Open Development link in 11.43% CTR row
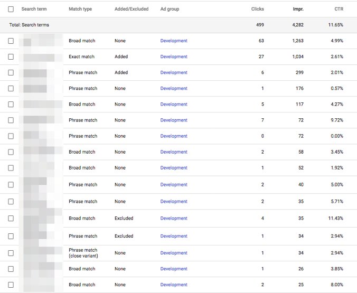Image resolution: width=357 pixels, height=293 pixels. point(174,219)
